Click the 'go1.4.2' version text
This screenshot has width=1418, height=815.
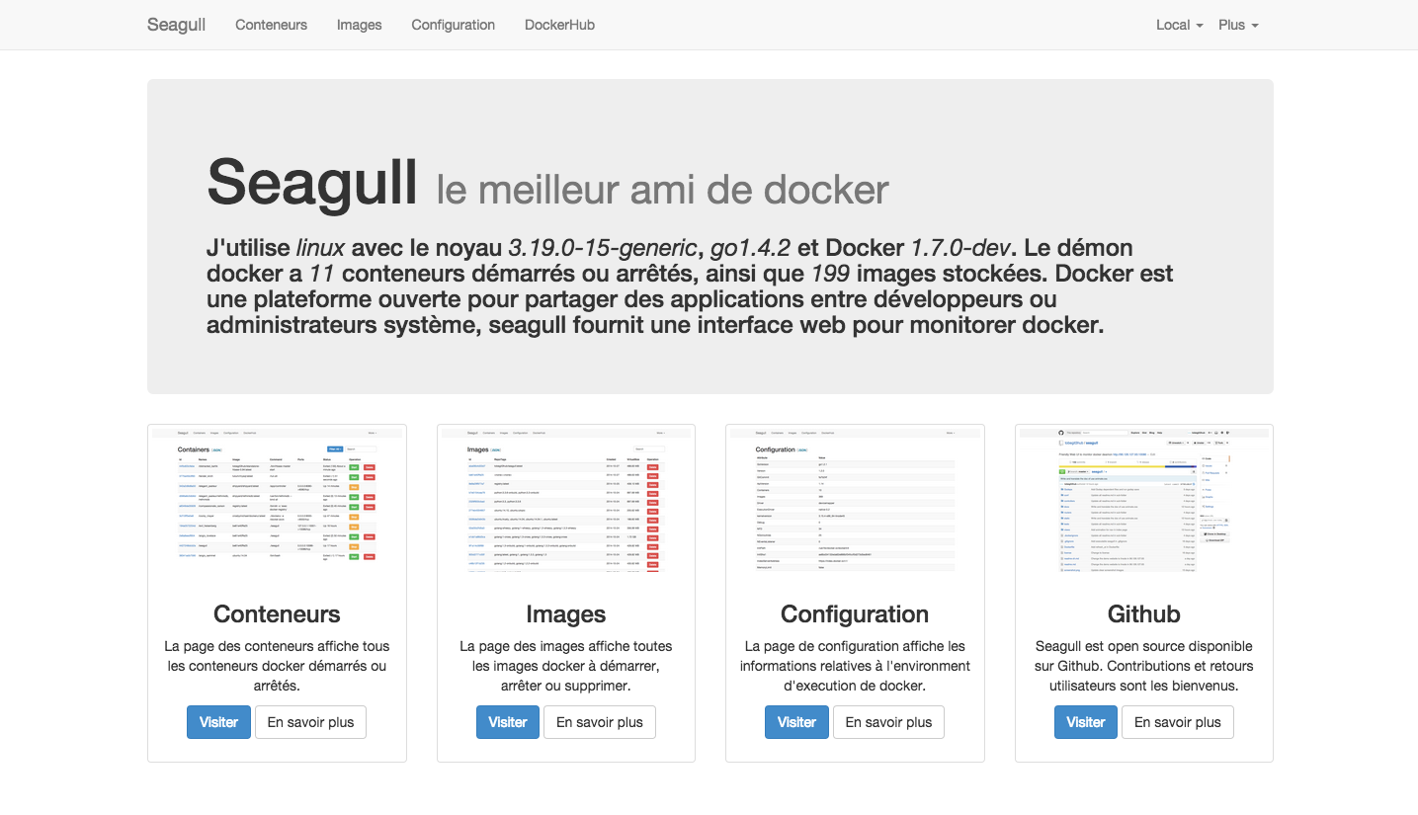(x=749, y=247)
